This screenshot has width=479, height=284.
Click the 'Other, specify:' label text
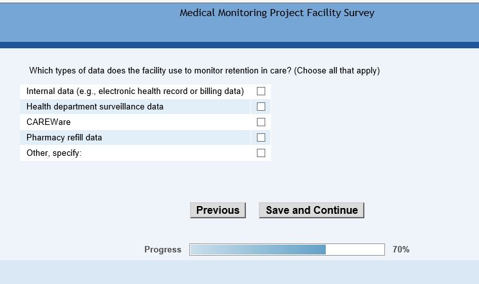tap(54, 153)
